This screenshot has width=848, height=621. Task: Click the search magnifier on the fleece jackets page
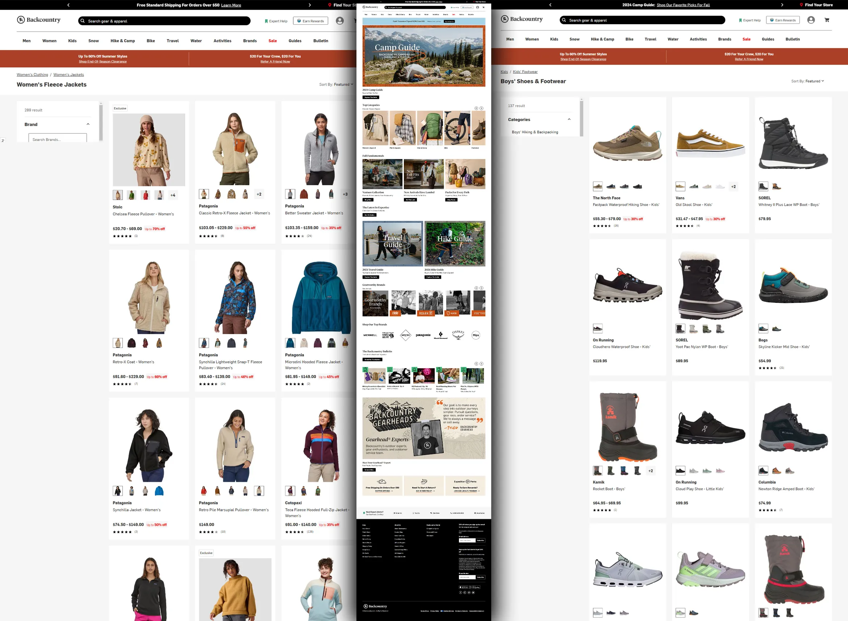(83, 21)
